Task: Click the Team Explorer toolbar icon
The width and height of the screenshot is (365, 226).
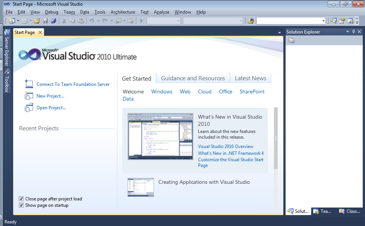Action: point(350,21)
